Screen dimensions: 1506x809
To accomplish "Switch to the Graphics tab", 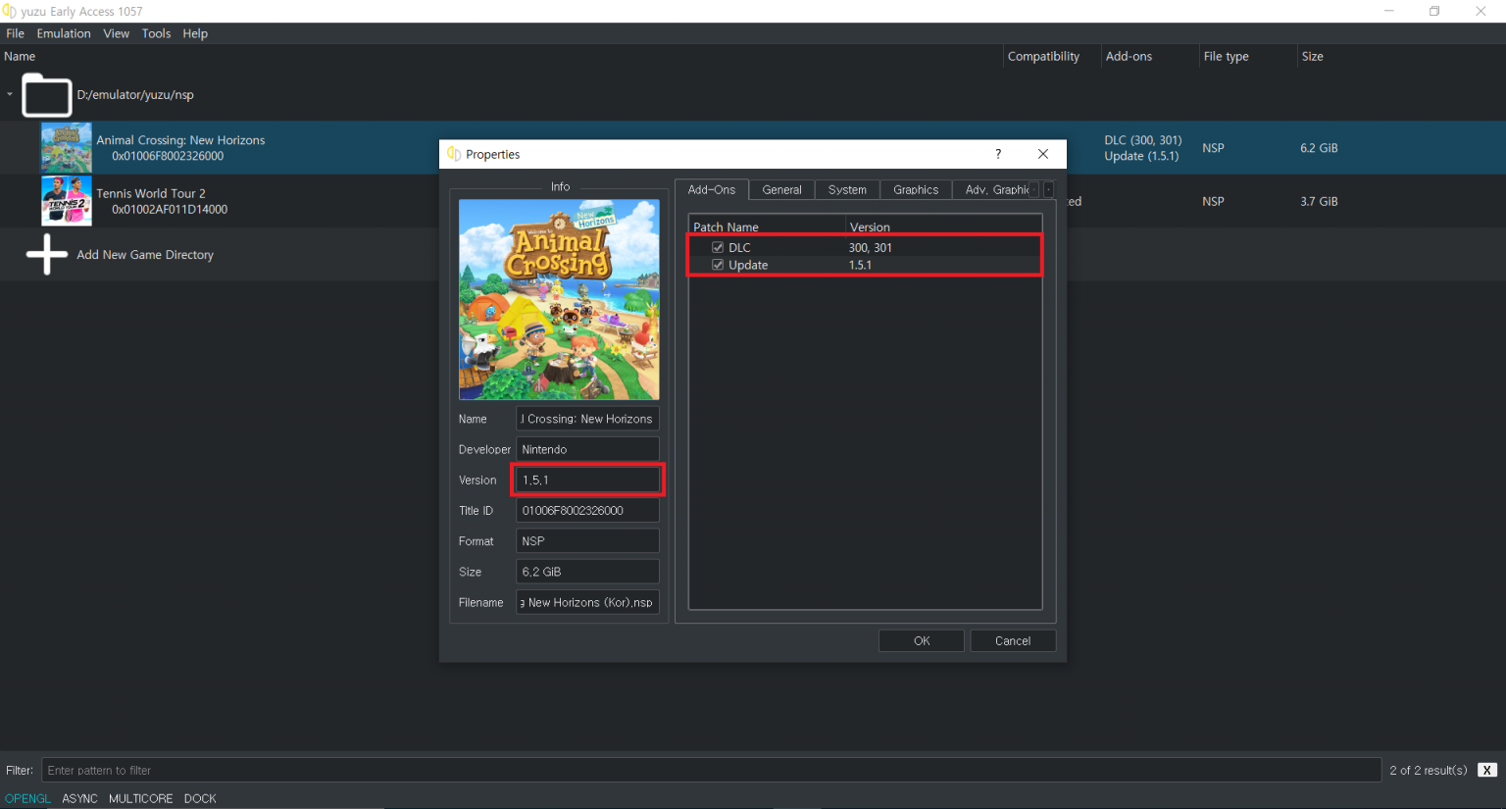I will point(916,190).
